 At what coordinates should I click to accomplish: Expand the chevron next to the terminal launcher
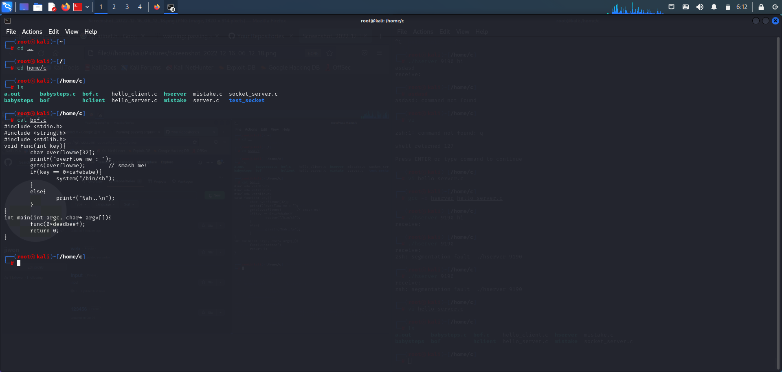[87, 7]
